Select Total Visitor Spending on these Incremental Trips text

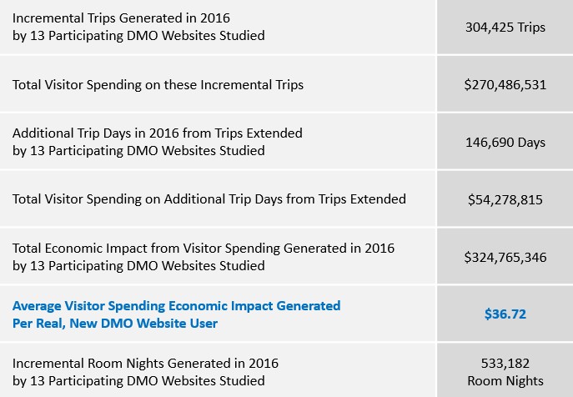(158, 85)
